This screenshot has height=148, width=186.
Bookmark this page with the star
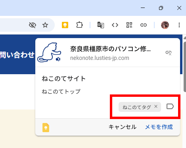(45, 25)
